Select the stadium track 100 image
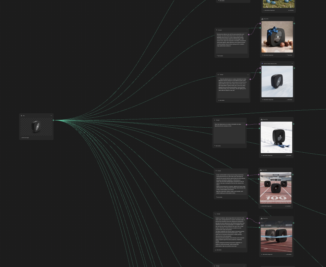The image size is (326, 267). point(276,188)
